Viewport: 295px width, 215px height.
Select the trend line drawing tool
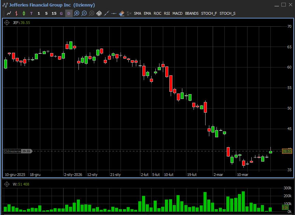point(107,13)
